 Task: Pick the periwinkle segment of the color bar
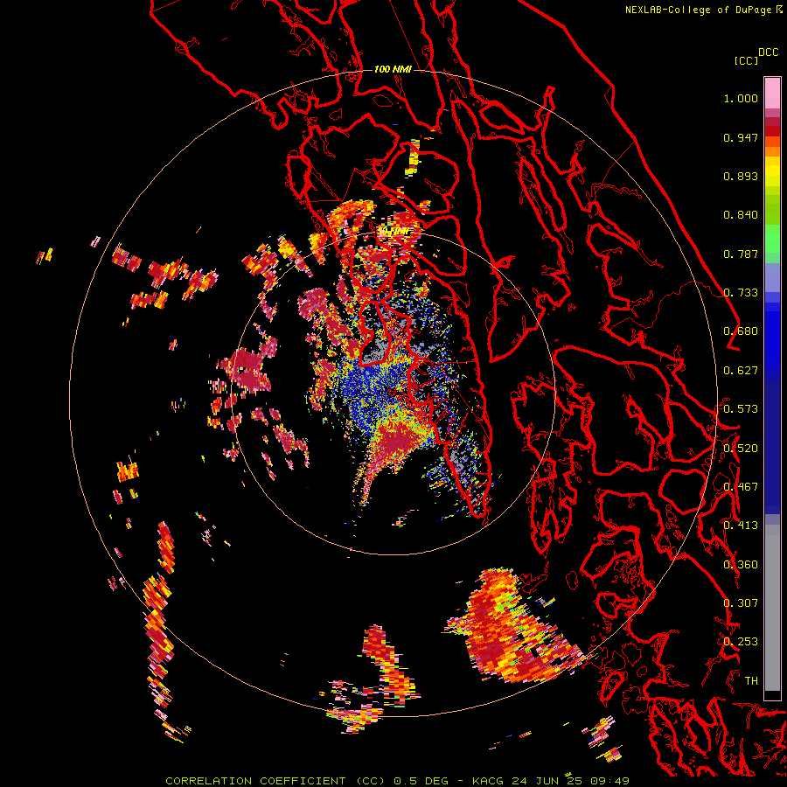coord(772,277)
